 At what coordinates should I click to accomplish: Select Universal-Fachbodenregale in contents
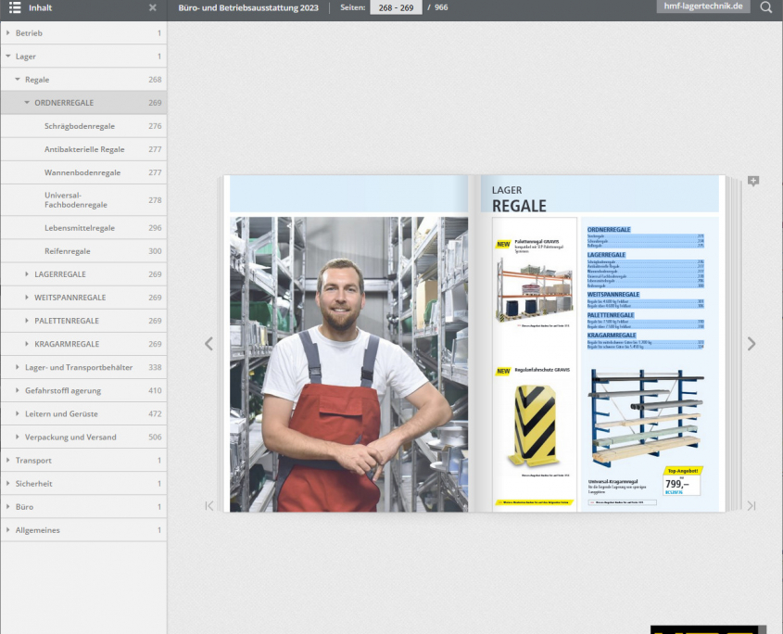tap(76, 200)
